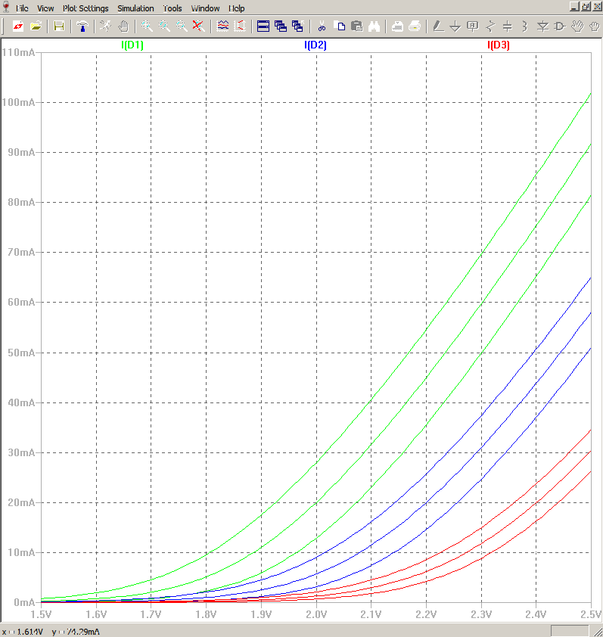The width and height of the screenshot is (603, 637).
Task: Tile windows horizontally icon
Action: tap(263, 26)
